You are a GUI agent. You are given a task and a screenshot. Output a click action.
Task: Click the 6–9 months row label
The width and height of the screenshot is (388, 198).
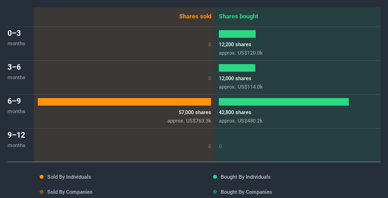click(17, 106)
